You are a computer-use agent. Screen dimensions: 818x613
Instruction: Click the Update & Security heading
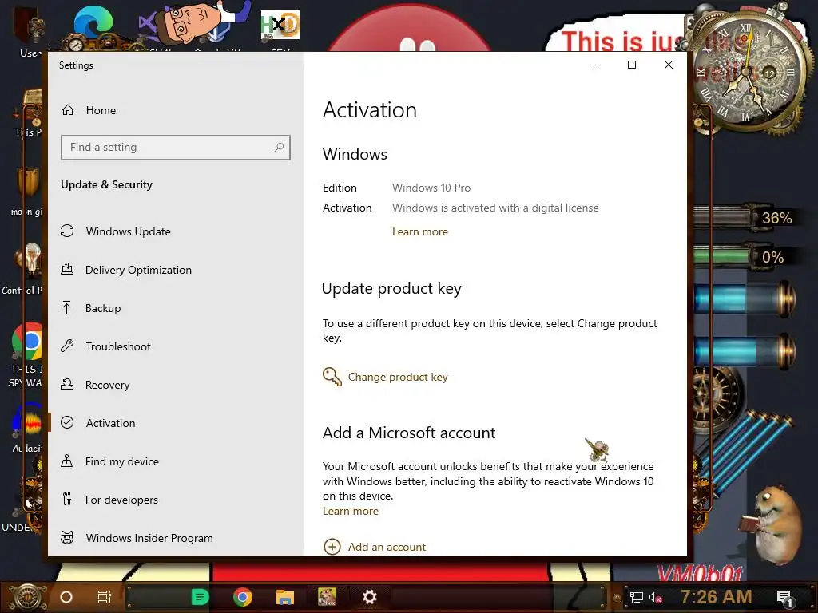(106, 184)
